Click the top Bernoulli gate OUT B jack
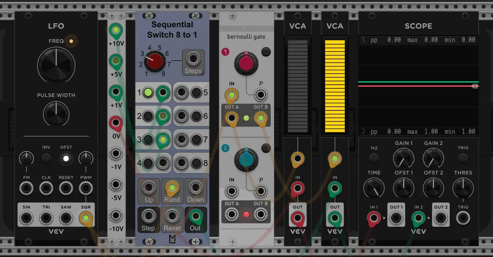Viewport: 493px width, 257px height. 260,118
